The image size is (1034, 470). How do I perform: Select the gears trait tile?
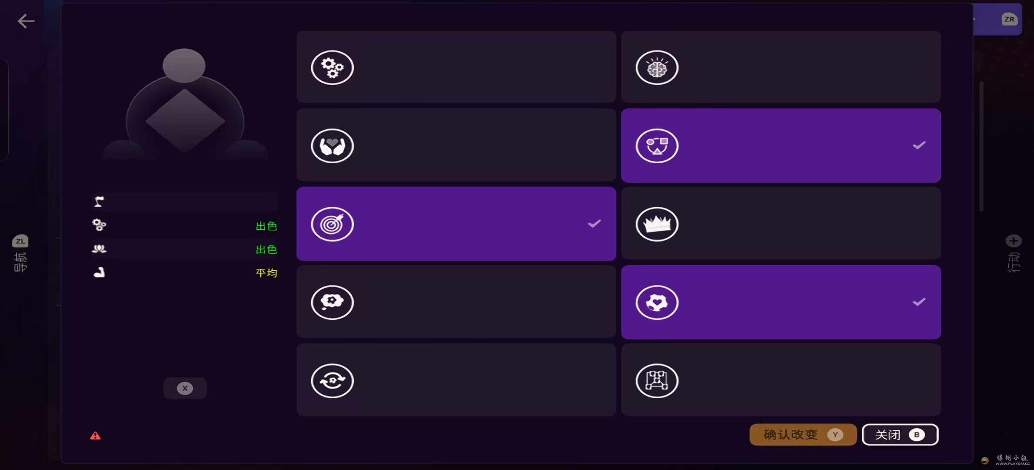click(x=456, y=67)
